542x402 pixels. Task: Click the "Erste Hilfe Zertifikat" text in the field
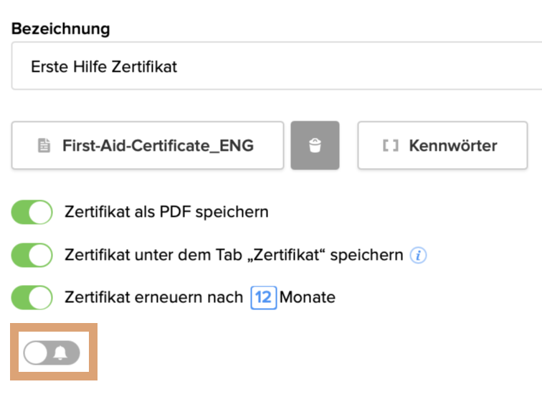pos(104,67)
